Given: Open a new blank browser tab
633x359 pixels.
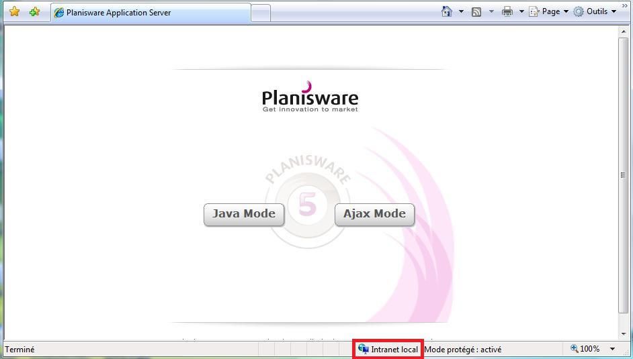Looking at the screenshot, I should pyautogui.click(x=261, y=13).
